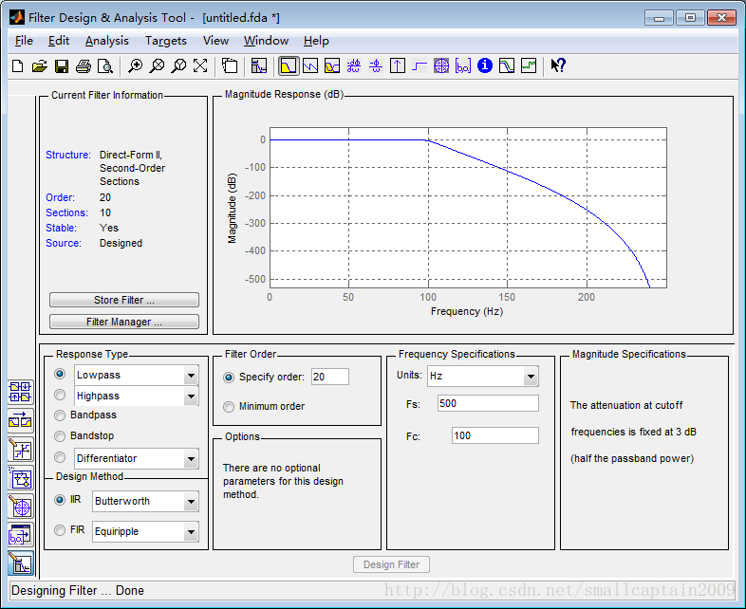This screenshot has height=609, width=746.
Task: Open the Units Hz dropdown
Action: [x=531, y=377]
